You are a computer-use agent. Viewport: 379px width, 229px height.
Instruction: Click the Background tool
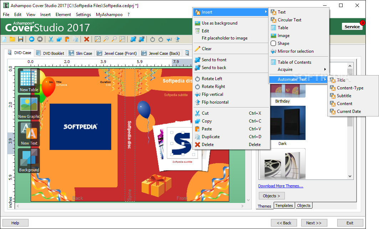29,161
